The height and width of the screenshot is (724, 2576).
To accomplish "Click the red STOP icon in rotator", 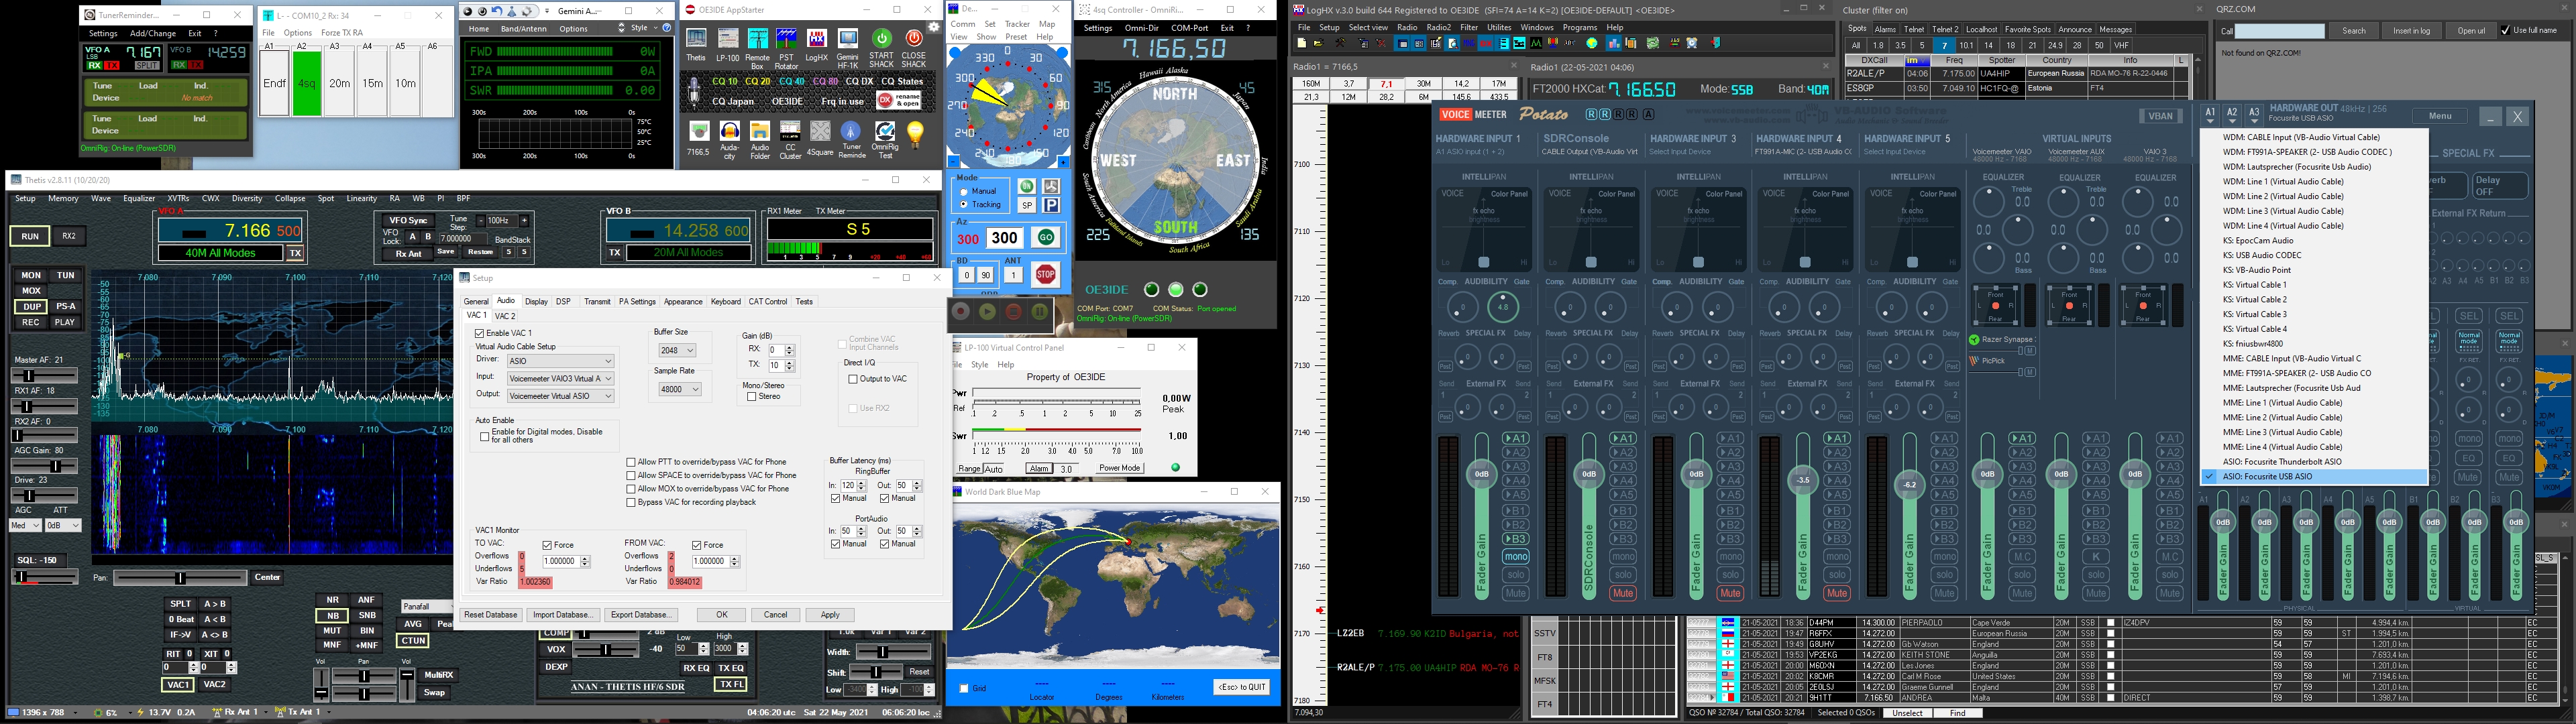I will 1045,274.
